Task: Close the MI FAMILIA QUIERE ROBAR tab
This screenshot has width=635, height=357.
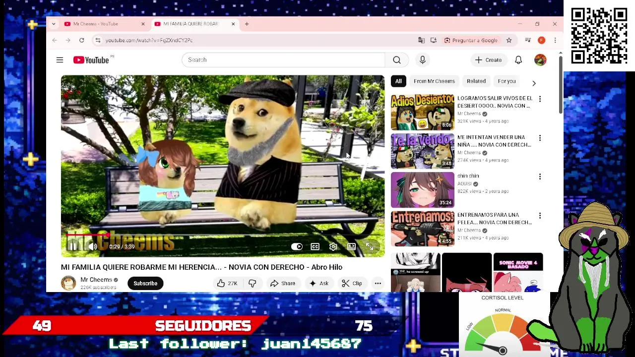Action: pos(233,24)
